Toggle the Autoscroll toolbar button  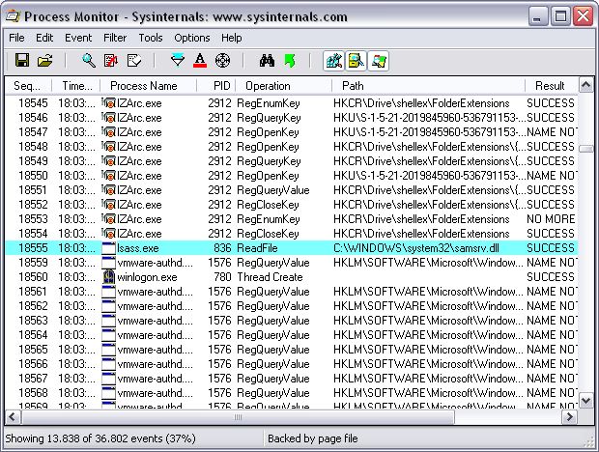coord(111,61)
